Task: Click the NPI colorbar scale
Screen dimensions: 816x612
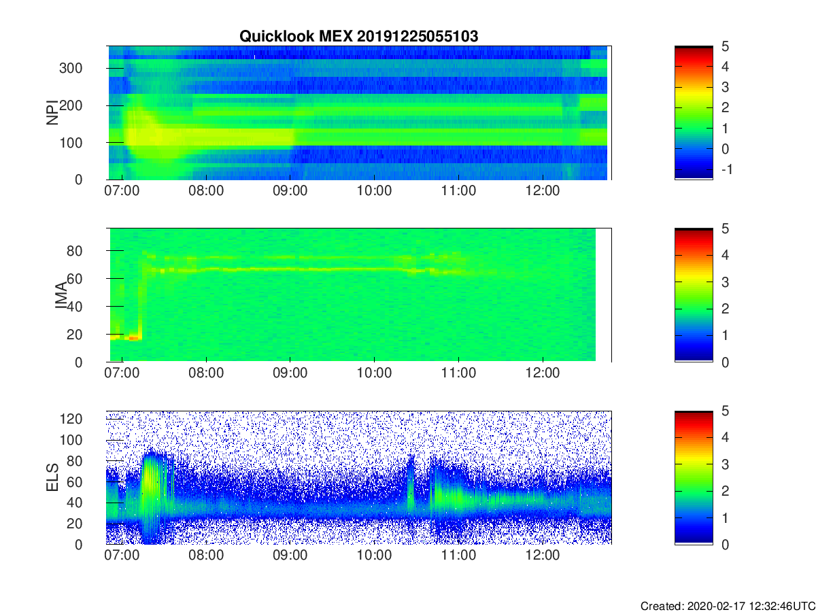Action: [x=694, y=112]
